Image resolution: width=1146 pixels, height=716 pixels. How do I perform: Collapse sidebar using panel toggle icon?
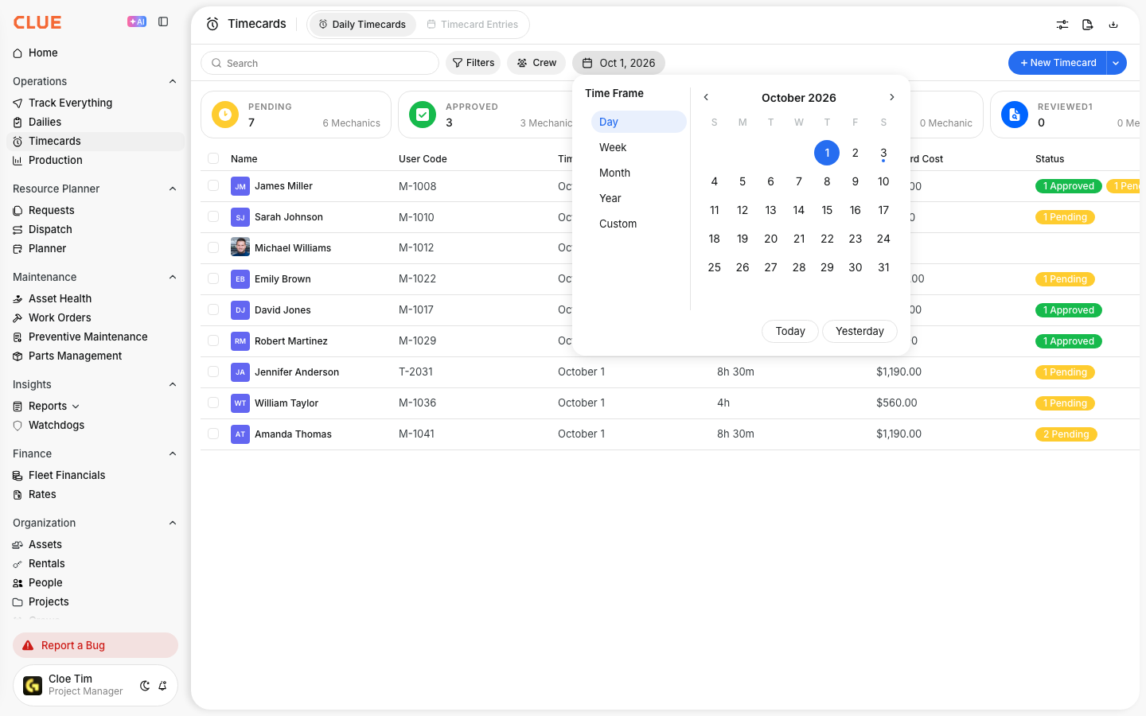pos(163,22)
